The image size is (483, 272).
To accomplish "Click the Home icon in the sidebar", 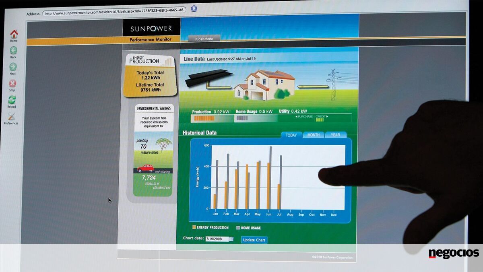I will 14,34.
